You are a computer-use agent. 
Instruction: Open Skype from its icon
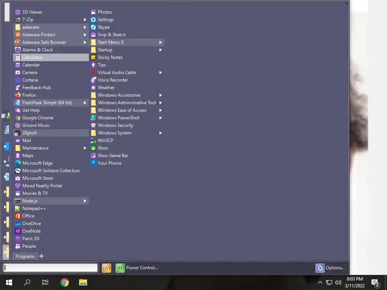tap(93, 27)
